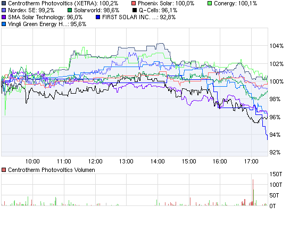Click the Conergy light green legend swatch

210,3
